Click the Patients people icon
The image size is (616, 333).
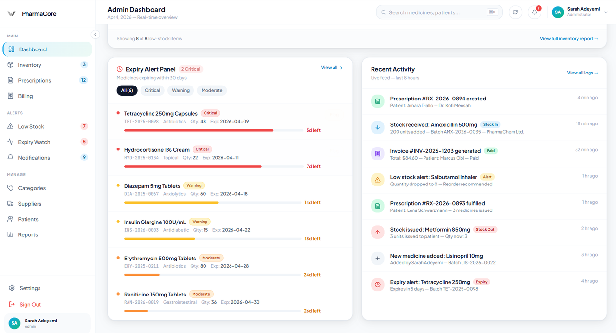[11, 219]
